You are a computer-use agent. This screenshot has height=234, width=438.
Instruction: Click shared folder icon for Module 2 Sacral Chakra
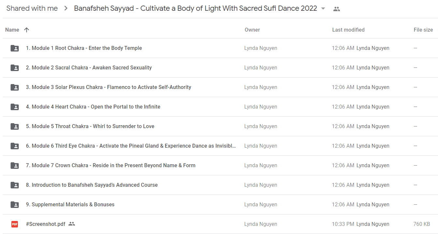[15, 68]
